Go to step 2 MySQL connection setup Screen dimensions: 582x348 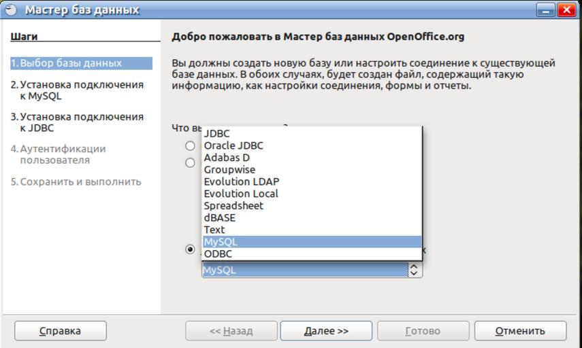coord(76,90)
